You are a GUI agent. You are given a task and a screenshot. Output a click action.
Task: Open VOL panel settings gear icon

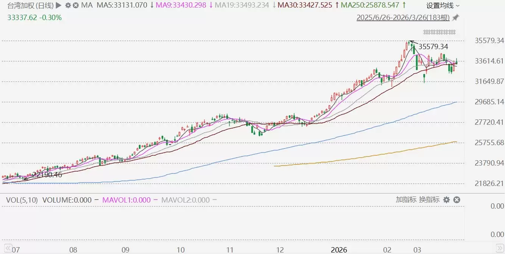tap(446, 200)
